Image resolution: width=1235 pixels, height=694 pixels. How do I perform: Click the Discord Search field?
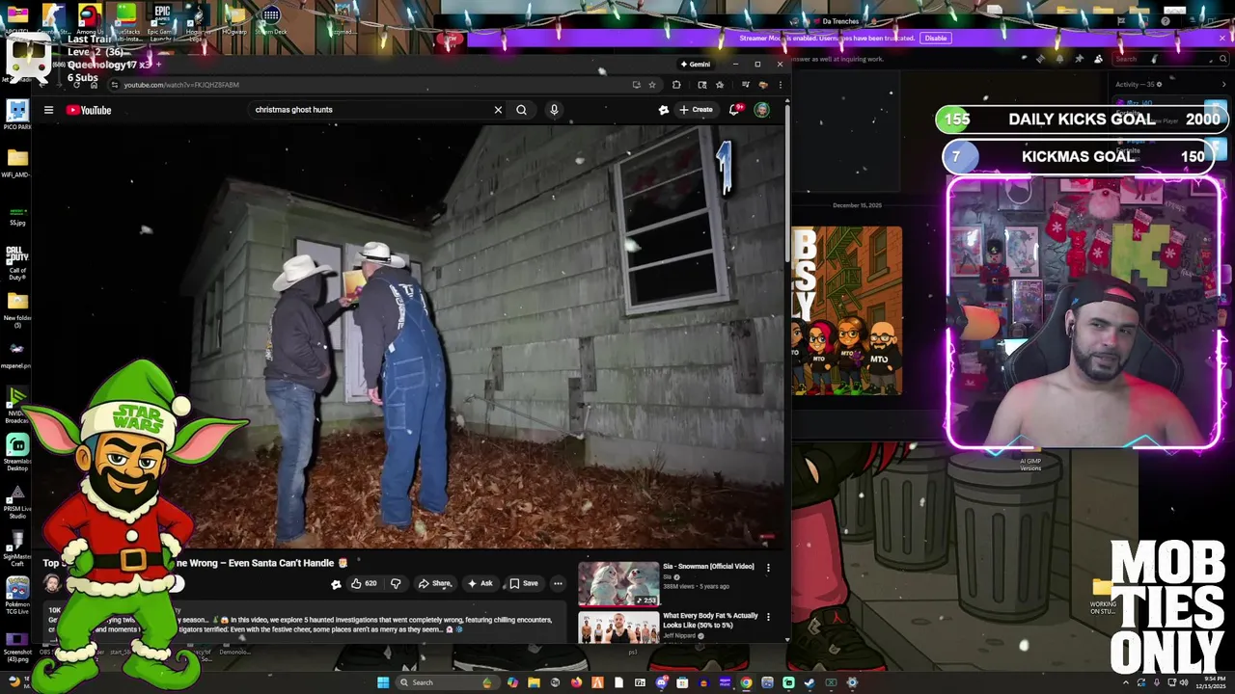click(x=1170, y=59)
